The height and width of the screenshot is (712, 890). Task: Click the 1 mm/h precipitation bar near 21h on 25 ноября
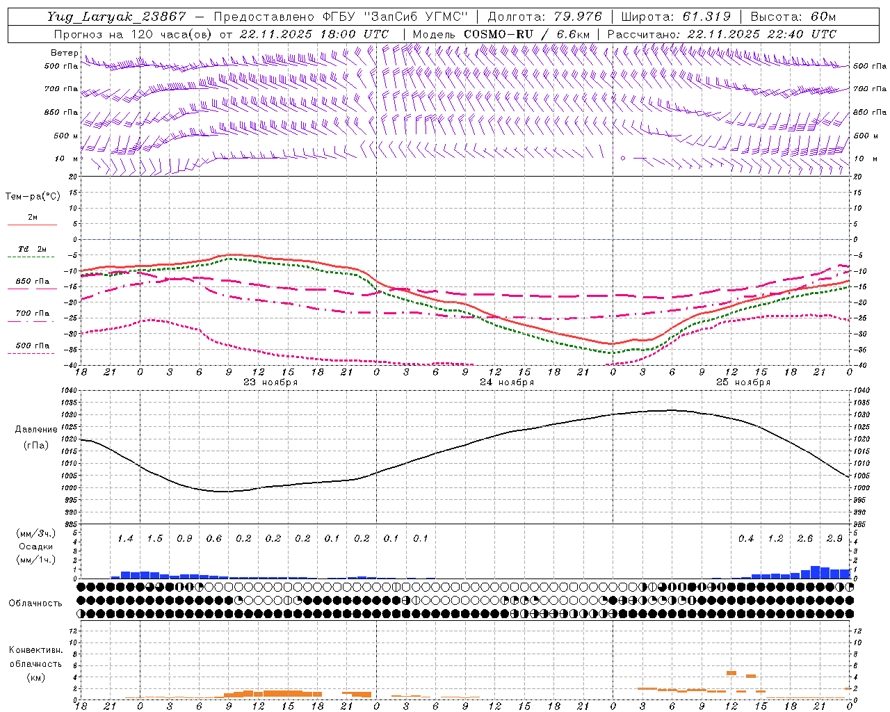coord(825,573)
